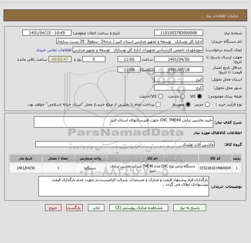Select the کالا radio button
The width and height of the screenshot is (251, 243).
coord(199,96)
